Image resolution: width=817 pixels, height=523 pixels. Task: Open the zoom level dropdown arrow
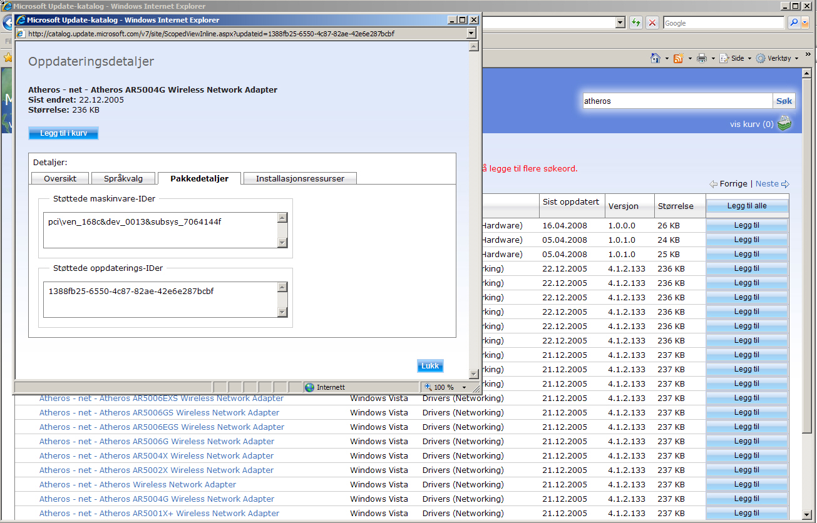pyautogui.click(x=463, y=387)
